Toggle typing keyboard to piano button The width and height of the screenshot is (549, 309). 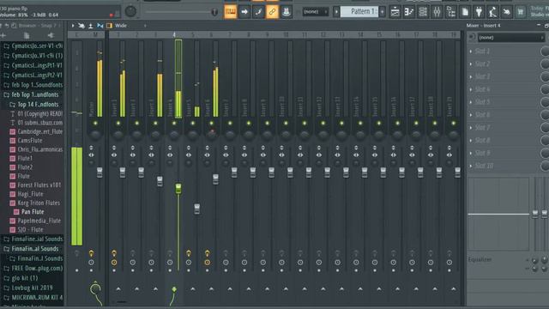[231, 11]
